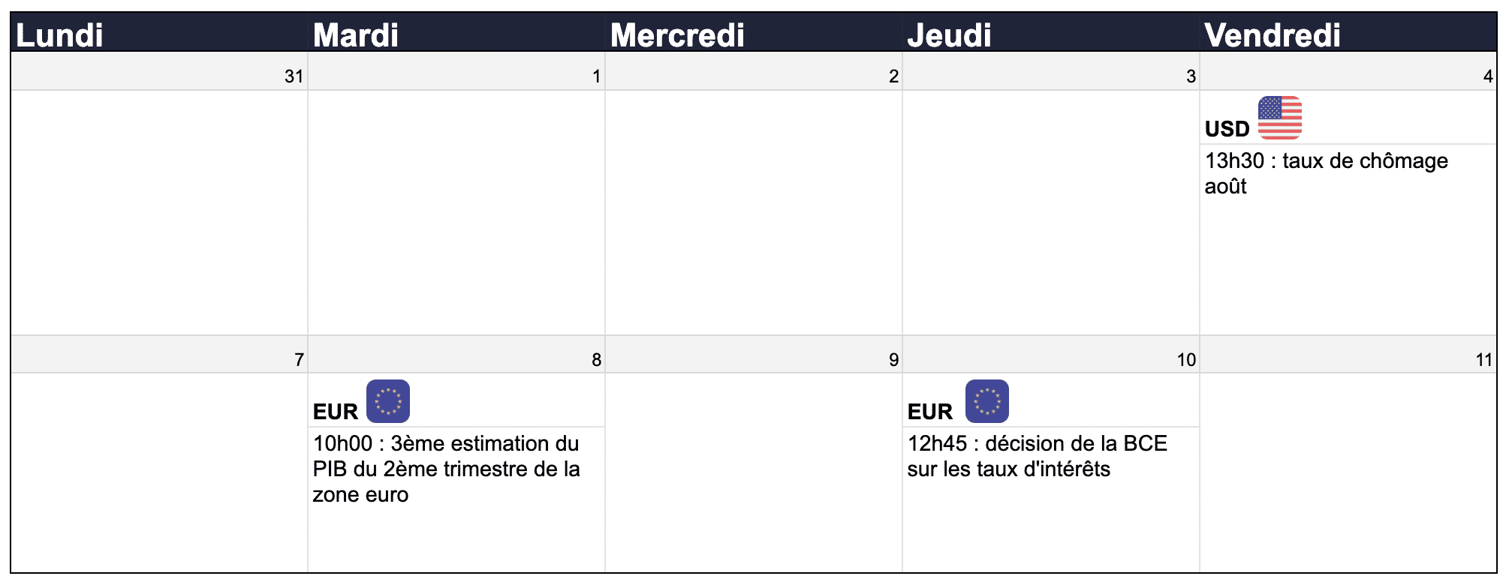Select the EUR label on Tuesday 8
Viewport: 1506px width, 585px height.
coord(336,412)
